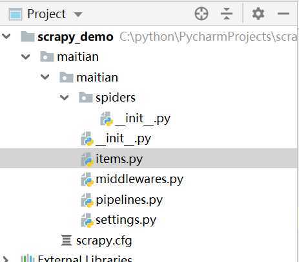299x262 pixels.
Task: Select the External Libraries label
Action: coord(85,258)
